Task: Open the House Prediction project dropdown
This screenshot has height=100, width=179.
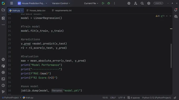Action: [32, 3]
